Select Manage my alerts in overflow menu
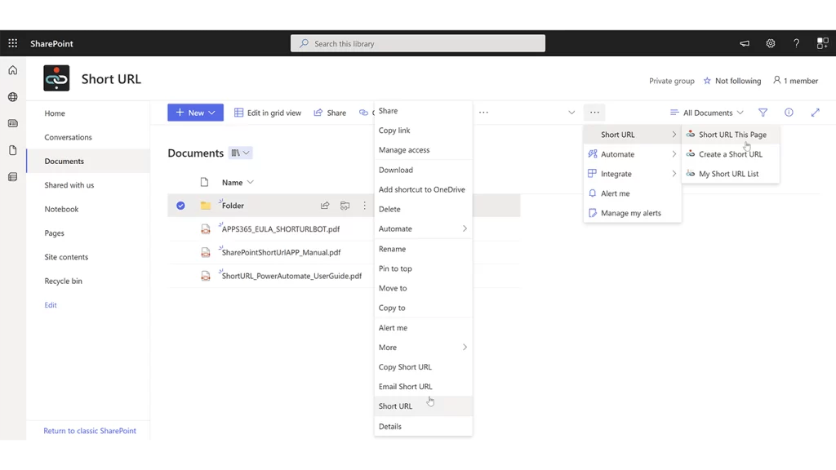836x470 pixels. (633, 213)
